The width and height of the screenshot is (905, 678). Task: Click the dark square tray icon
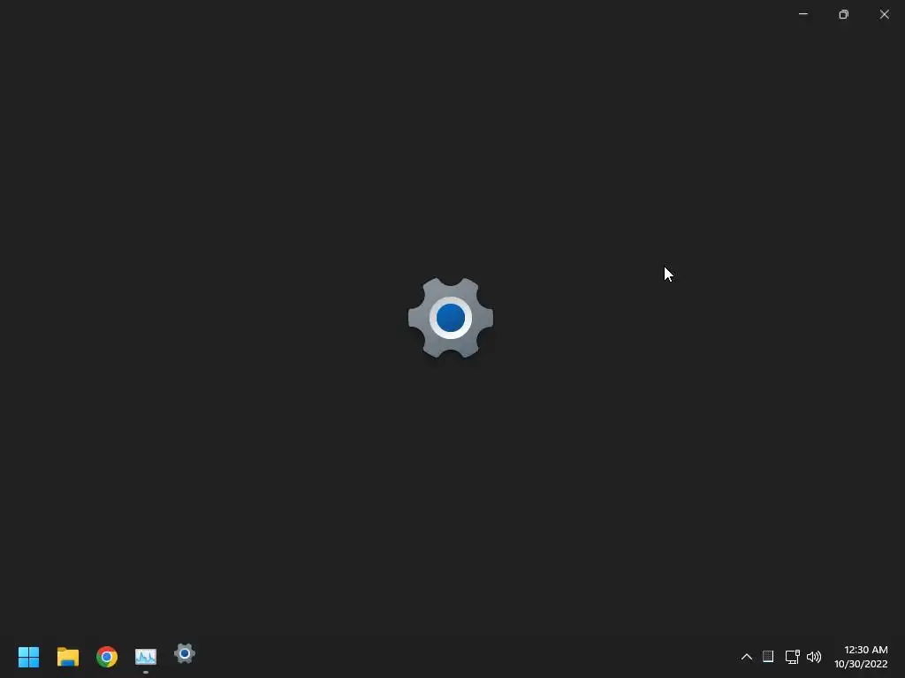coord(768,657)
